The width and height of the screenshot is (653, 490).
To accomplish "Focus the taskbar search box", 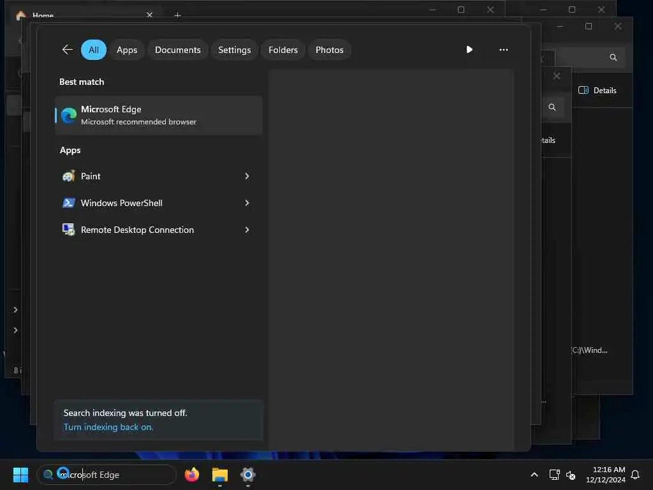I will coord(106,475).
